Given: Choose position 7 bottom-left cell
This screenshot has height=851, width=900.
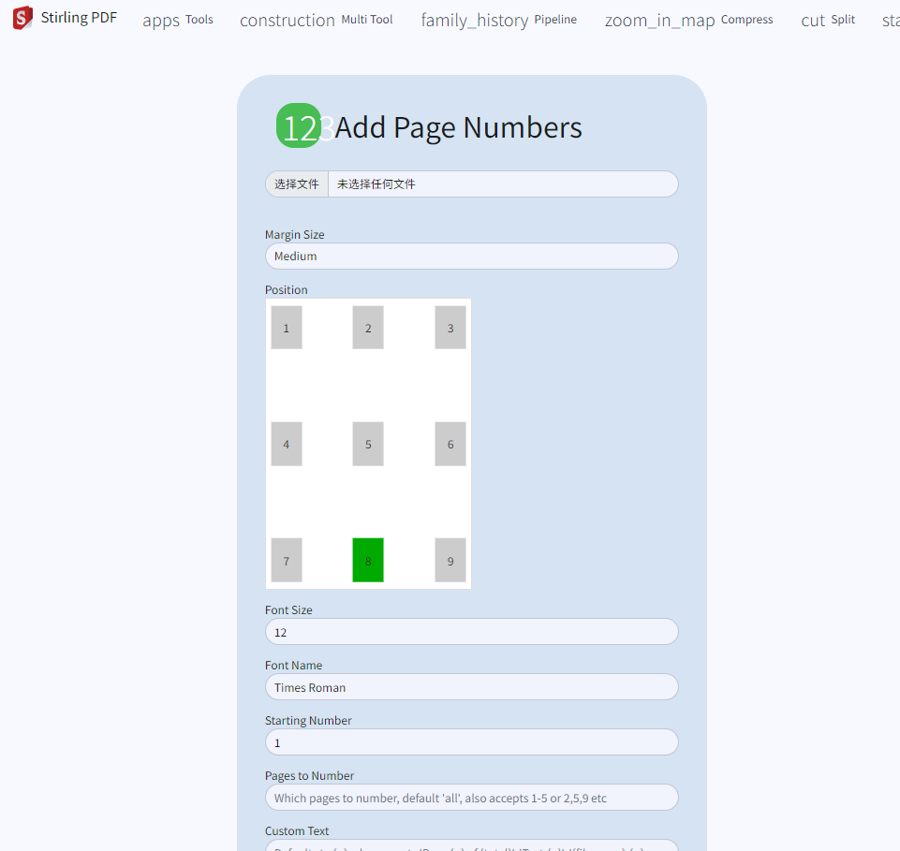Looking at the screenshot, I should (287, 560).
